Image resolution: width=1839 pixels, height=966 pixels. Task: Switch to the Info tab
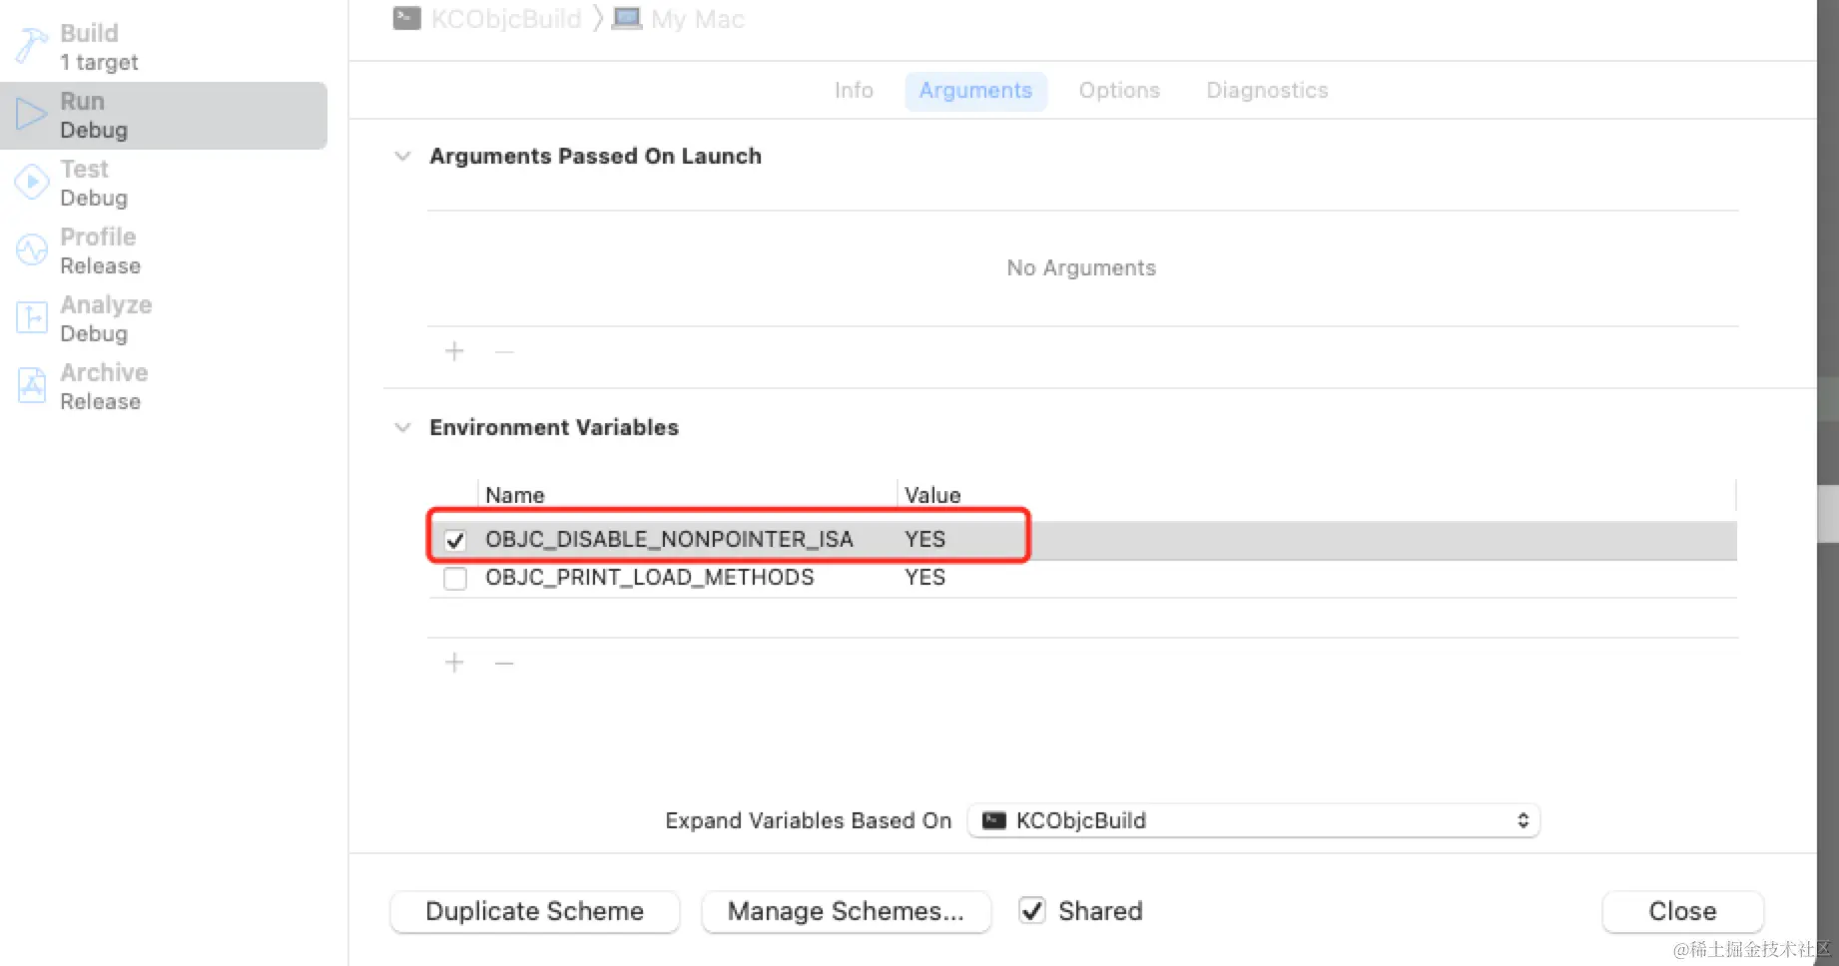(x=854, y=91)
